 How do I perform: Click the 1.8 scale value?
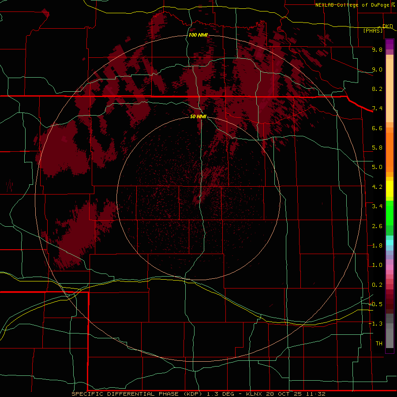point(377,246)
